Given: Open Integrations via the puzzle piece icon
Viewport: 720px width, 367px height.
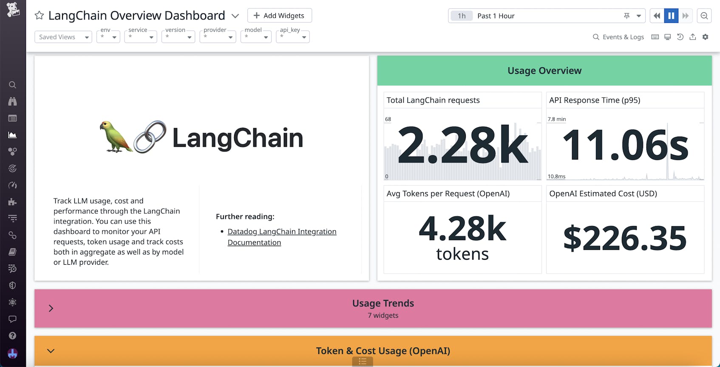Looking at the screenshot, I should click(12, 202).
